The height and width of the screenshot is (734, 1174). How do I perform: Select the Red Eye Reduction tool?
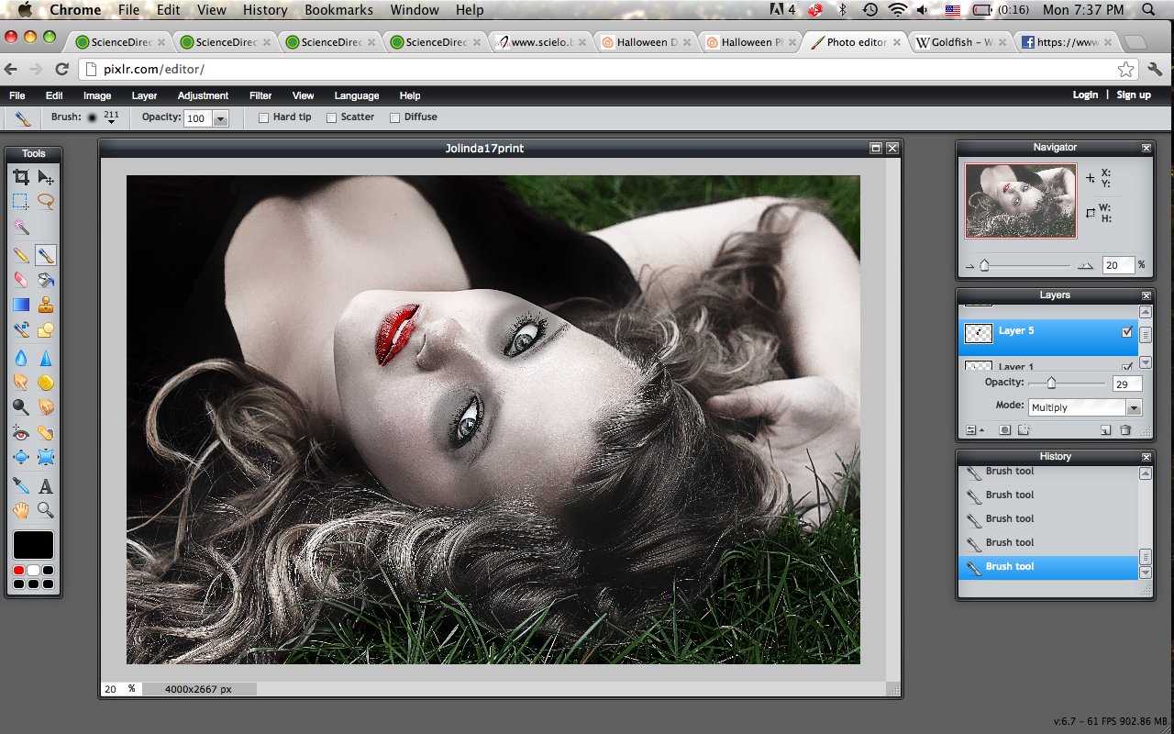coord(21,432)
